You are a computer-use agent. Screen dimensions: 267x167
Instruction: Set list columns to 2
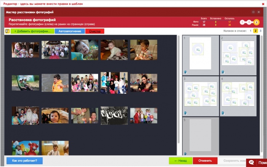tap(256, 31)
